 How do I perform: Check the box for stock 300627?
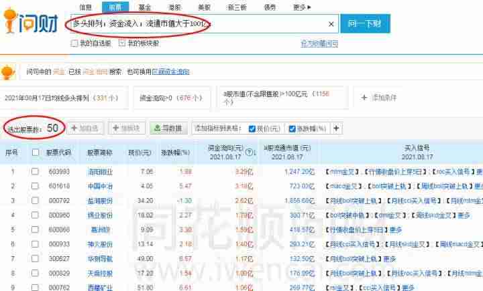point(35,259)
